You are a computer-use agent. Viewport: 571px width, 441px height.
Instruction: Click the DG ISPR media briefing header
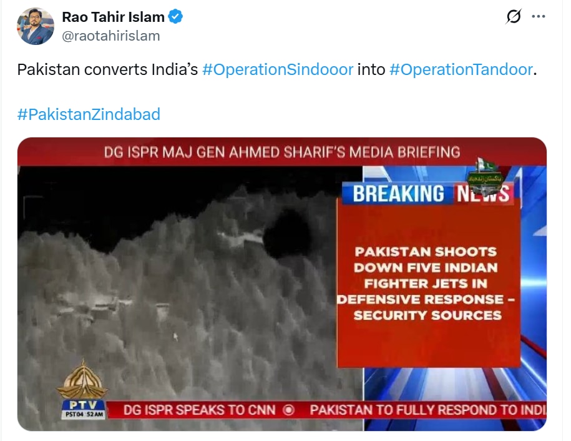(x=282, y=152)
